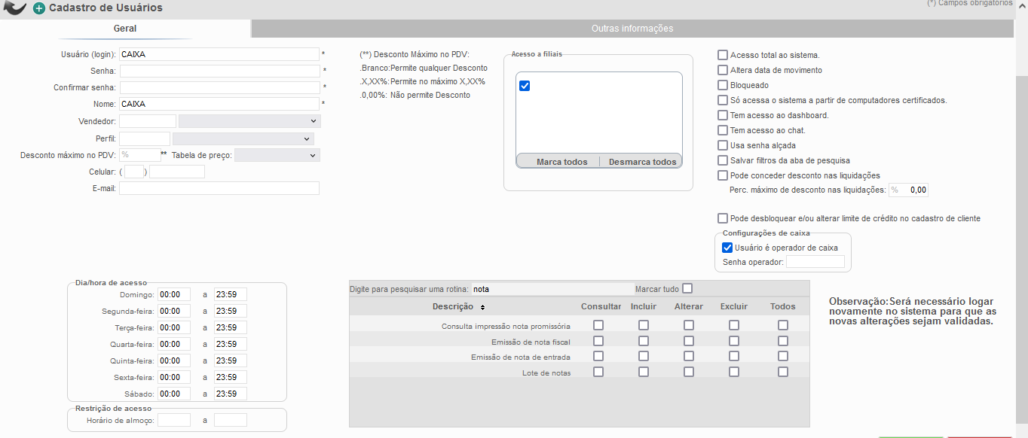
Task: Click the Senha operador field
Action: (815, 262)
